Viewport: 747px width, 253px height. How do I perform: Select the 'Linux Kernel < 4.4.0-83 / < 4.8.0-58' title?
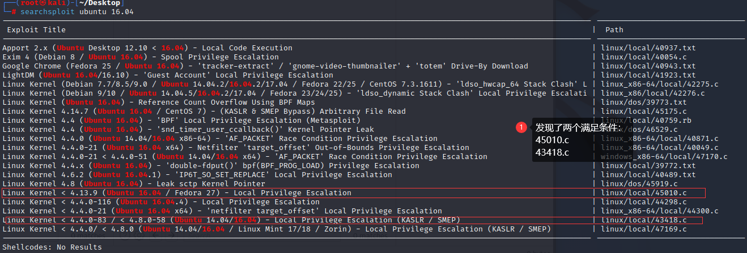point(231,220)
